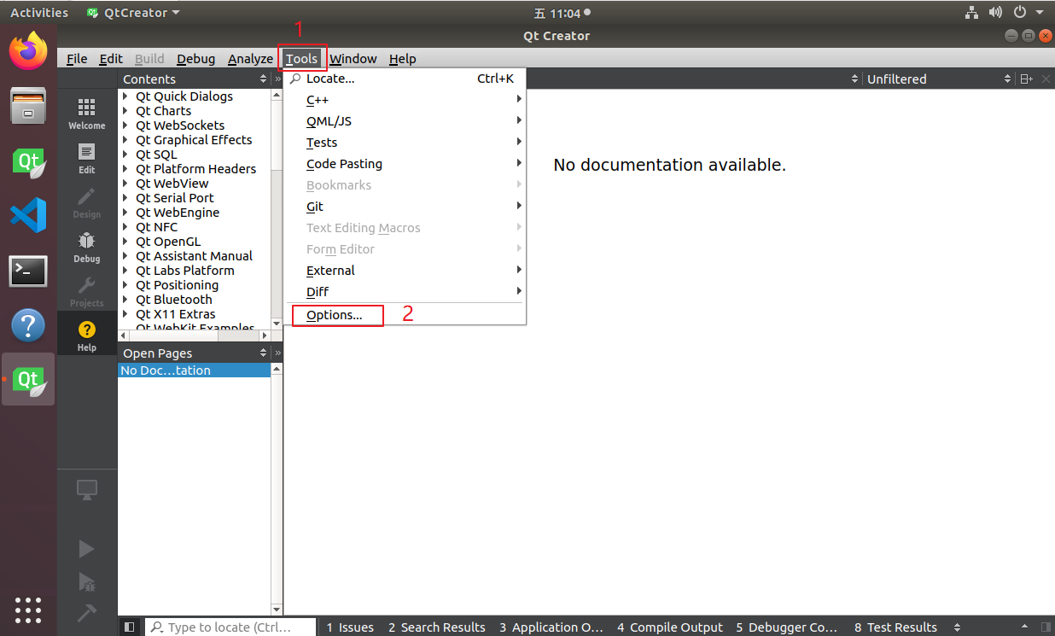Expand the Qt Bluetooth tree node
This screenshot has width=1055, height=636.
click(125, 300)
